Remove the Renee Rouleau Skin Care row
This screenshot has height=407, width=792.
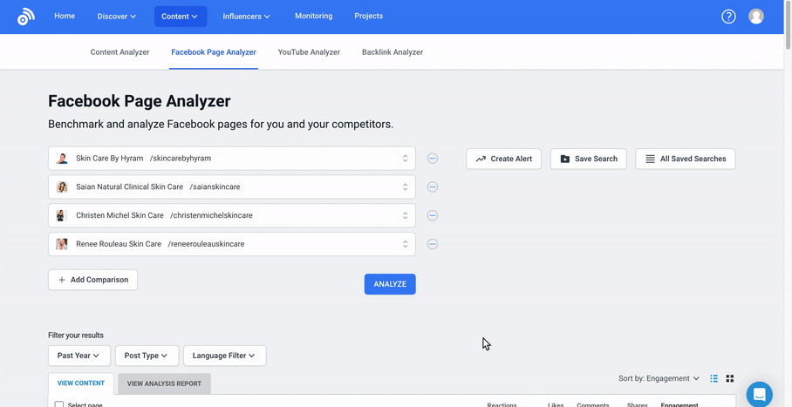433,244
